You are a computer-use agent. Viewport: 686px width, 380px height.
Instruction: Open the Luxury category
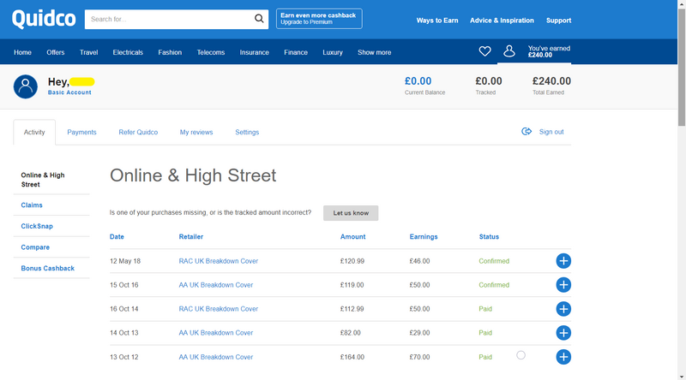[333, 52]
